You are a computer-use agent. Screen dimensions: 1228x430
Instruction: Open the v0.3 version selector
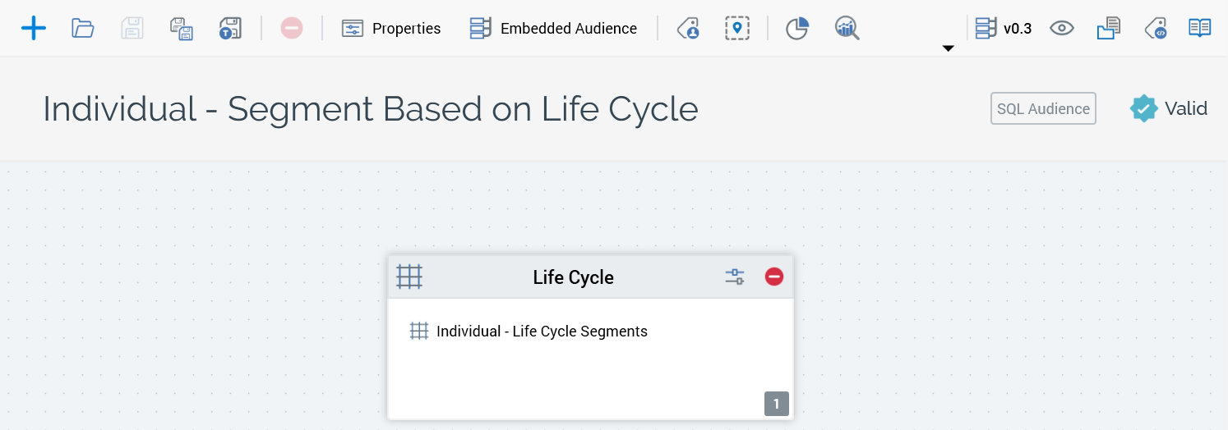[x=1003, y=29]
